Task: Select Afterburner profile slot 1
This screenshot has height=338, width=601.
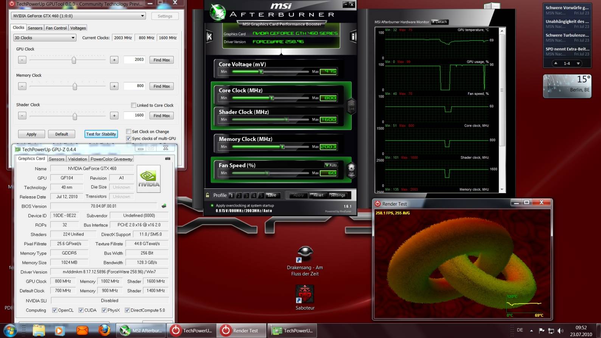Action: (x=231, y=195)
